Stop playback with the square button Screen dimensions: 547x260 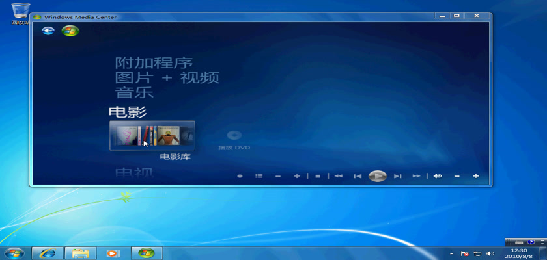[x=317, y=176]
